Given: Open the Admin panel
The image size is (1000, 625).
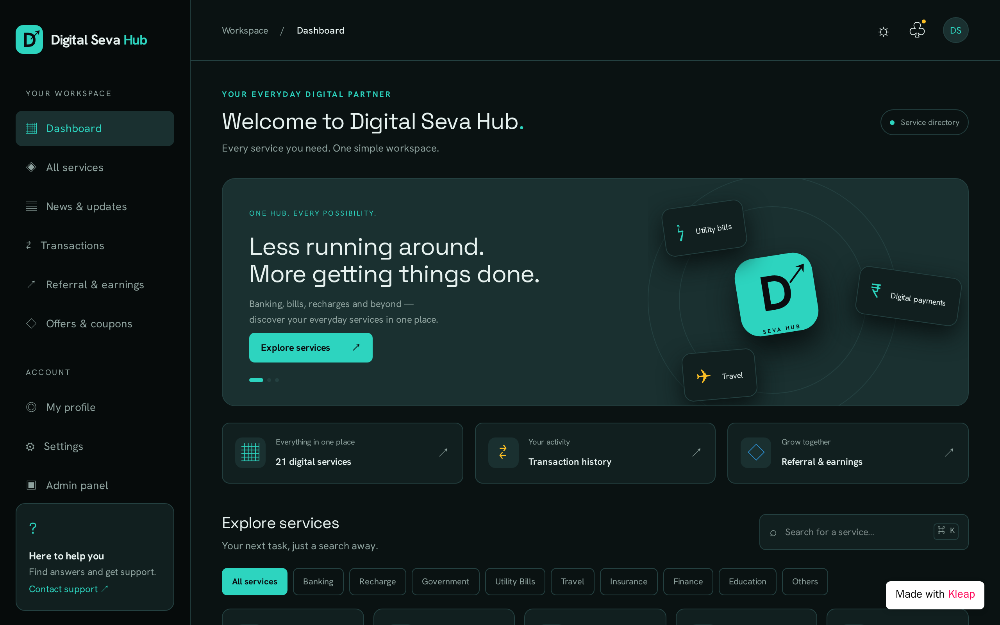Looking at the screenshot, I should point(95,485).
